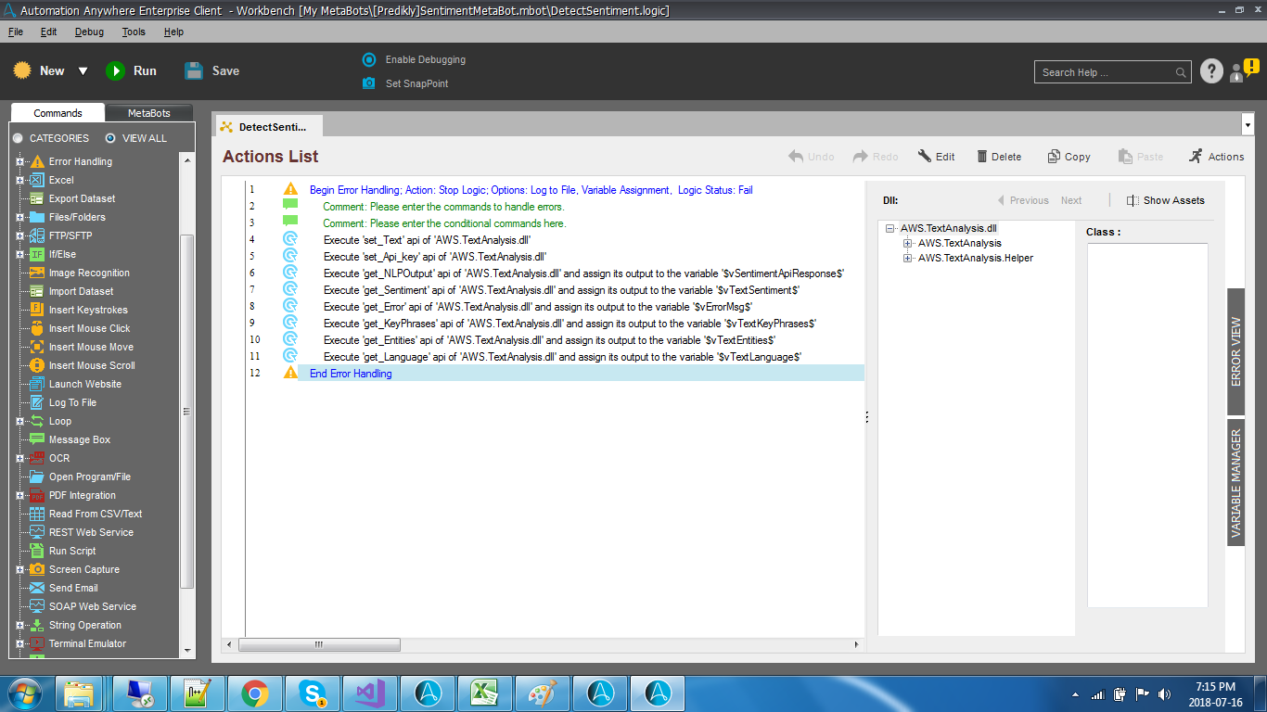Click the Copy button in Actions List
Viewport: 1267px width, 712px height.
point(1069,157)
